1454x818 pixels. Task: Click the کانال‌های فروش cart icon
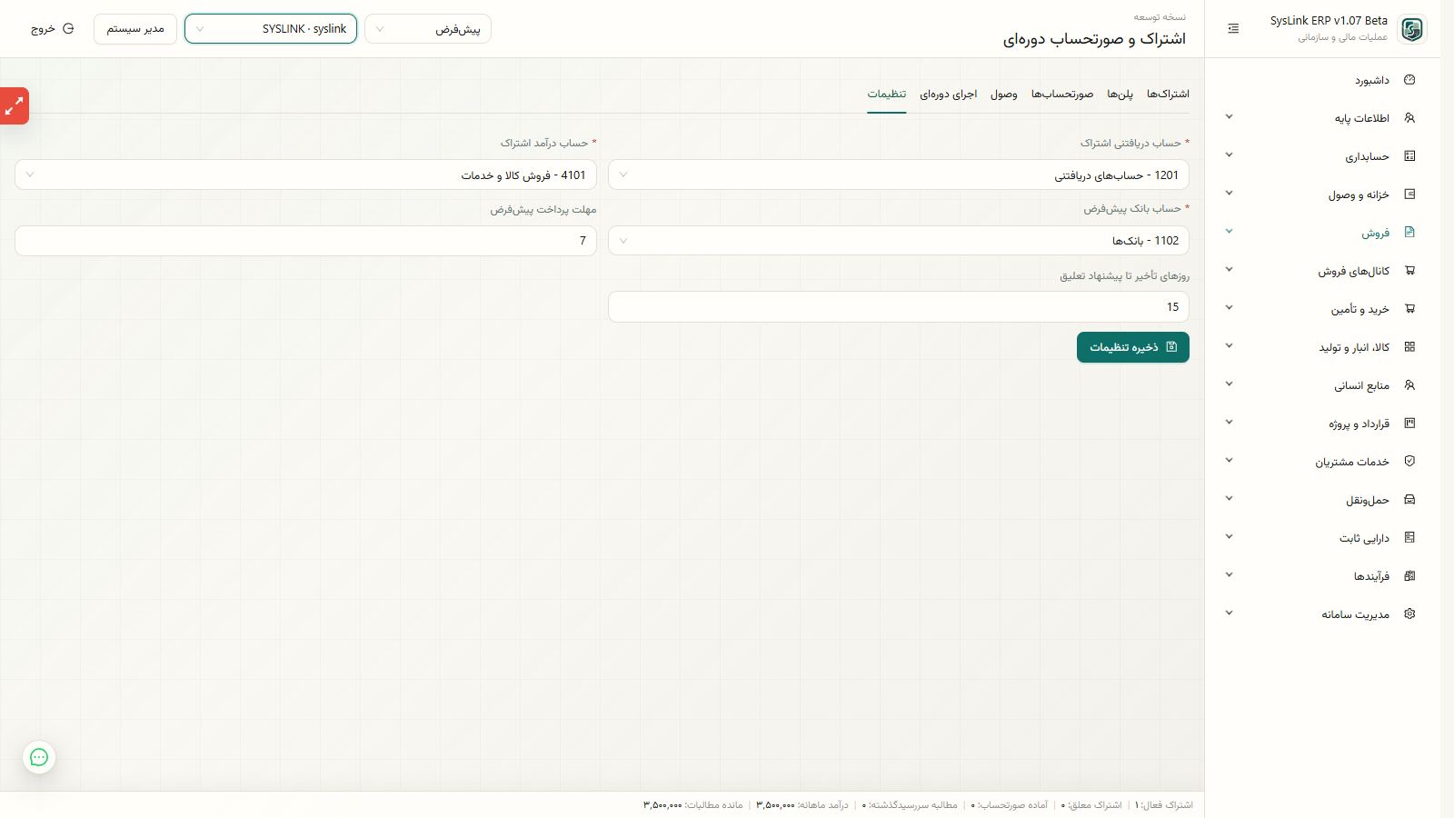[x=1409, y=271]
